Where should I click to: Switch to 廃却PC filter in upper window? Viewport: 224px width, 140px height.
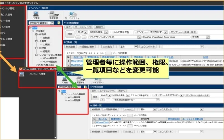pyautogui.click(x=99, y=27)
